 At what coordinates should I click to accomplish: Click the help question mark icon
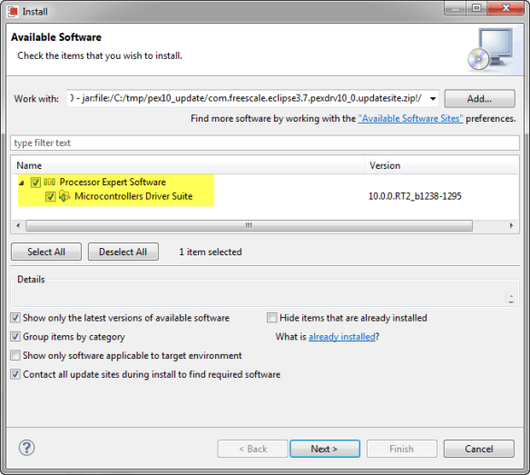coord(26,448)
